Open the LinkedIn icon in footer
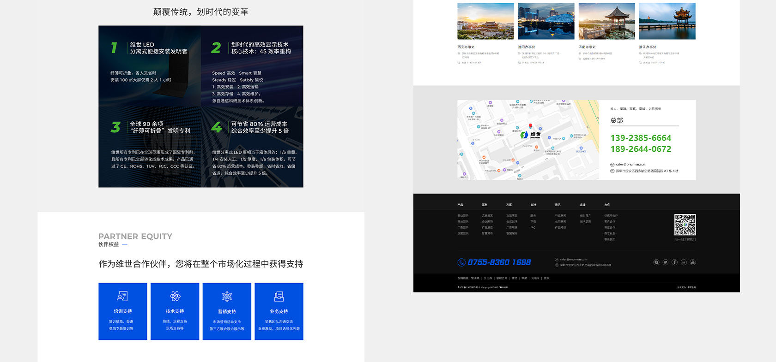This screenshot has height=362, width=776. tap(684, 262)
